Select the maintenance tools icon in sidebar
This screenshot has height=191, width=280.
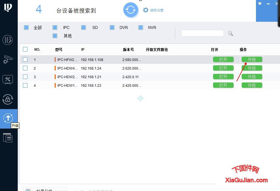point(8,79)
